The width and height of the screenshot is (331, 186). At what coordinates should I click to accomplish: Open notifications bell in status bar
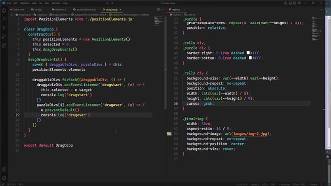[x=321, y=184]
